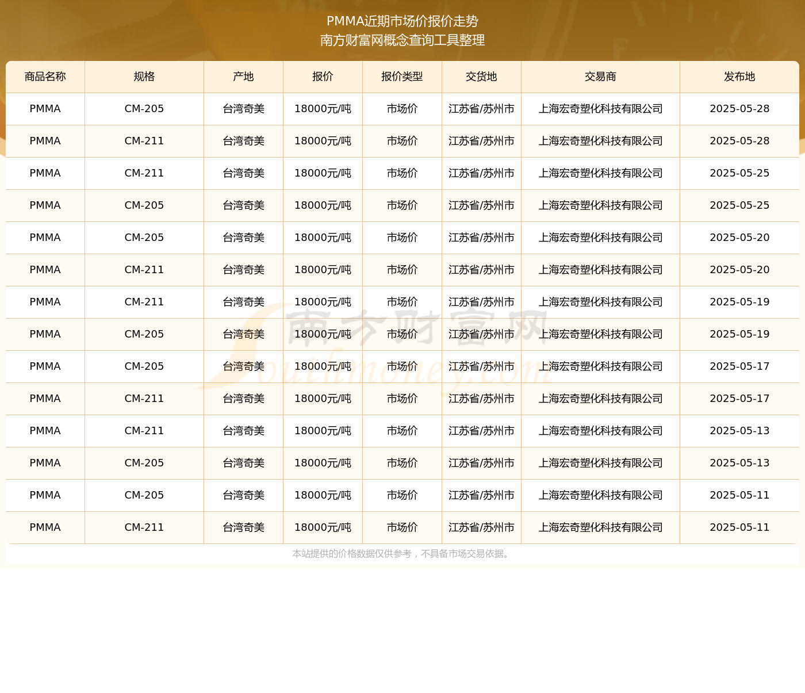
Task: Click the 2025-05-13 date of the CM-211 row
Action: pos(739,431)
